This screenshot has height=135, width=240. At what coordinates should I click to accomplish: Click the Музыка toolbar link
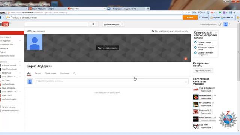(x=215, y=18)
